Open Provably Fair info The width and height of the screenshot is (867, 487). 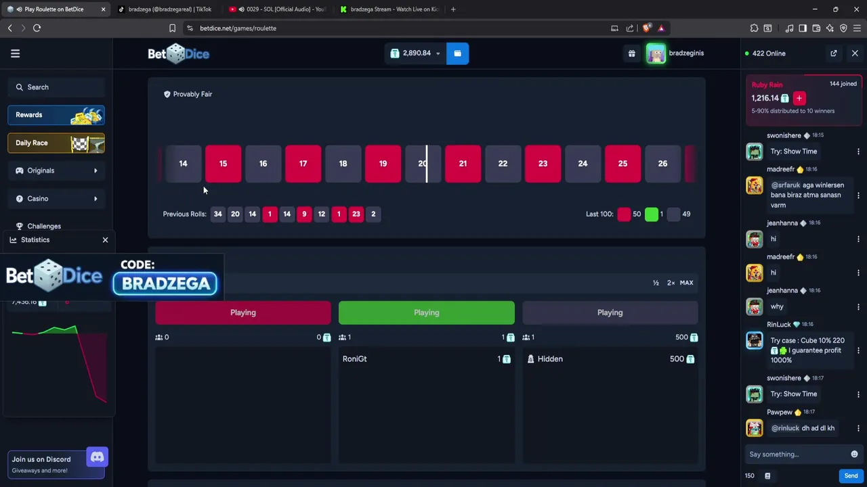[x=188, y=94]
